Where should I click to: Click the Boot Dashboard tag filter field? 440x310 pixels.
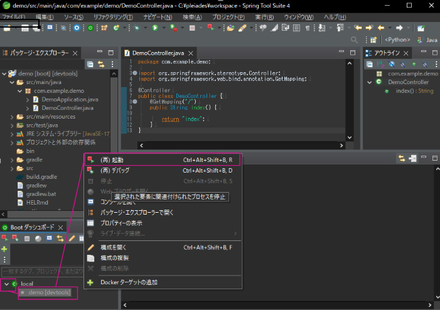coord(43,272)
